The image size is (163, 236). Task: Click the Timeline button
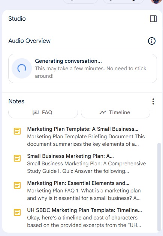tap(115, 113)
